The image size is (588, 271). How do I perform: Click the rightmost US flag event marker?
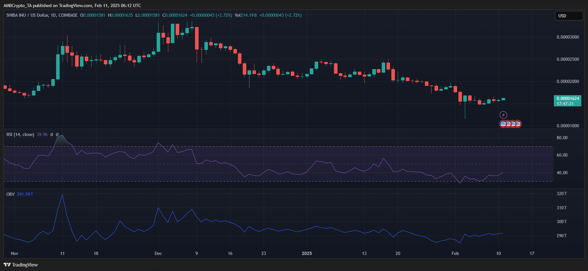click(518, 124)
